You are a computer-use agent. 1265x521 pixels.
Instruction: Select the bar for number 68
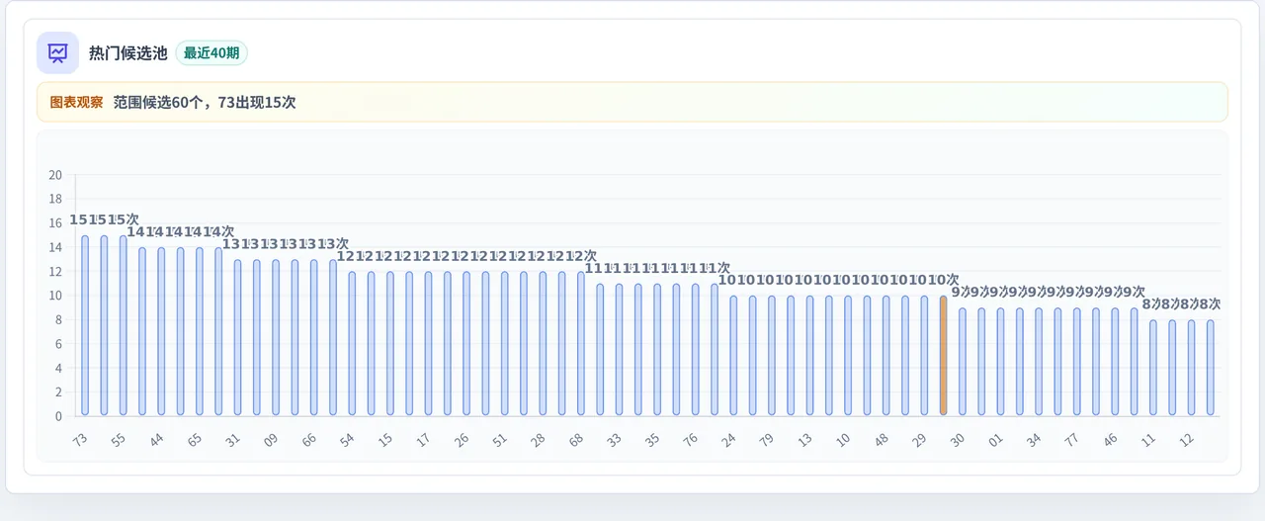click(x=581, y=343)
